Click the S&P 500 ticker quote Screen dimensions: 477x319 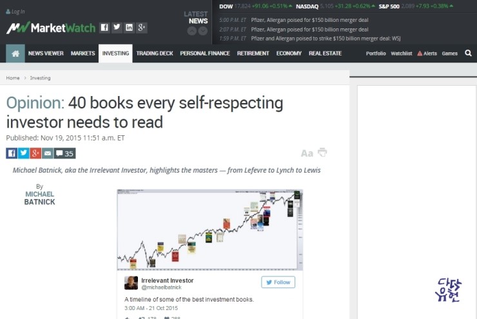coord(416,6)
